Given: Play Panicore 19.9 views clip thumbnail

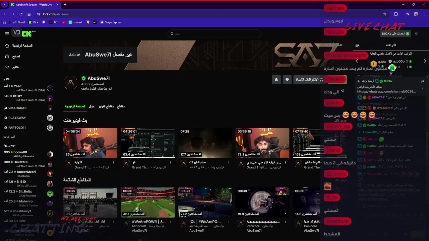Looking at the screenshot, I should tap(262, 203).
